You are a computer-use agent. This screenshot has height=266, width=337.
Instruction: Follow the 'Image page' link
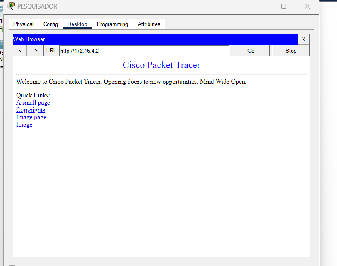click(31, 117)
